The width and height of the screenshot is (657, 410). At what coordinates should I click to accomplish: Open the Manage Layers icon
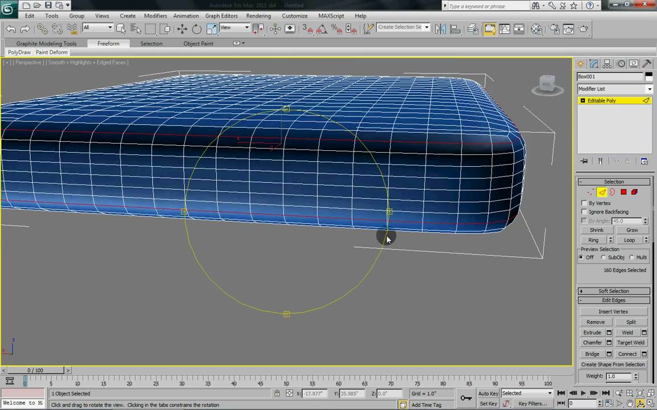[x=473, y=29]
